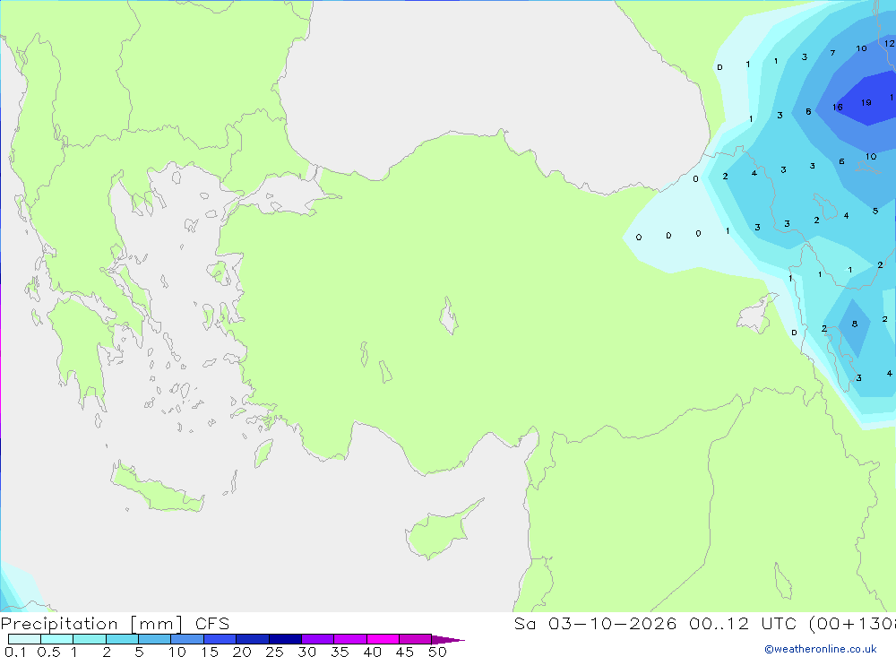Click the 0.1–0.5 mm legend color swatch
Screen dimensions: 896x657
point(24,639)
